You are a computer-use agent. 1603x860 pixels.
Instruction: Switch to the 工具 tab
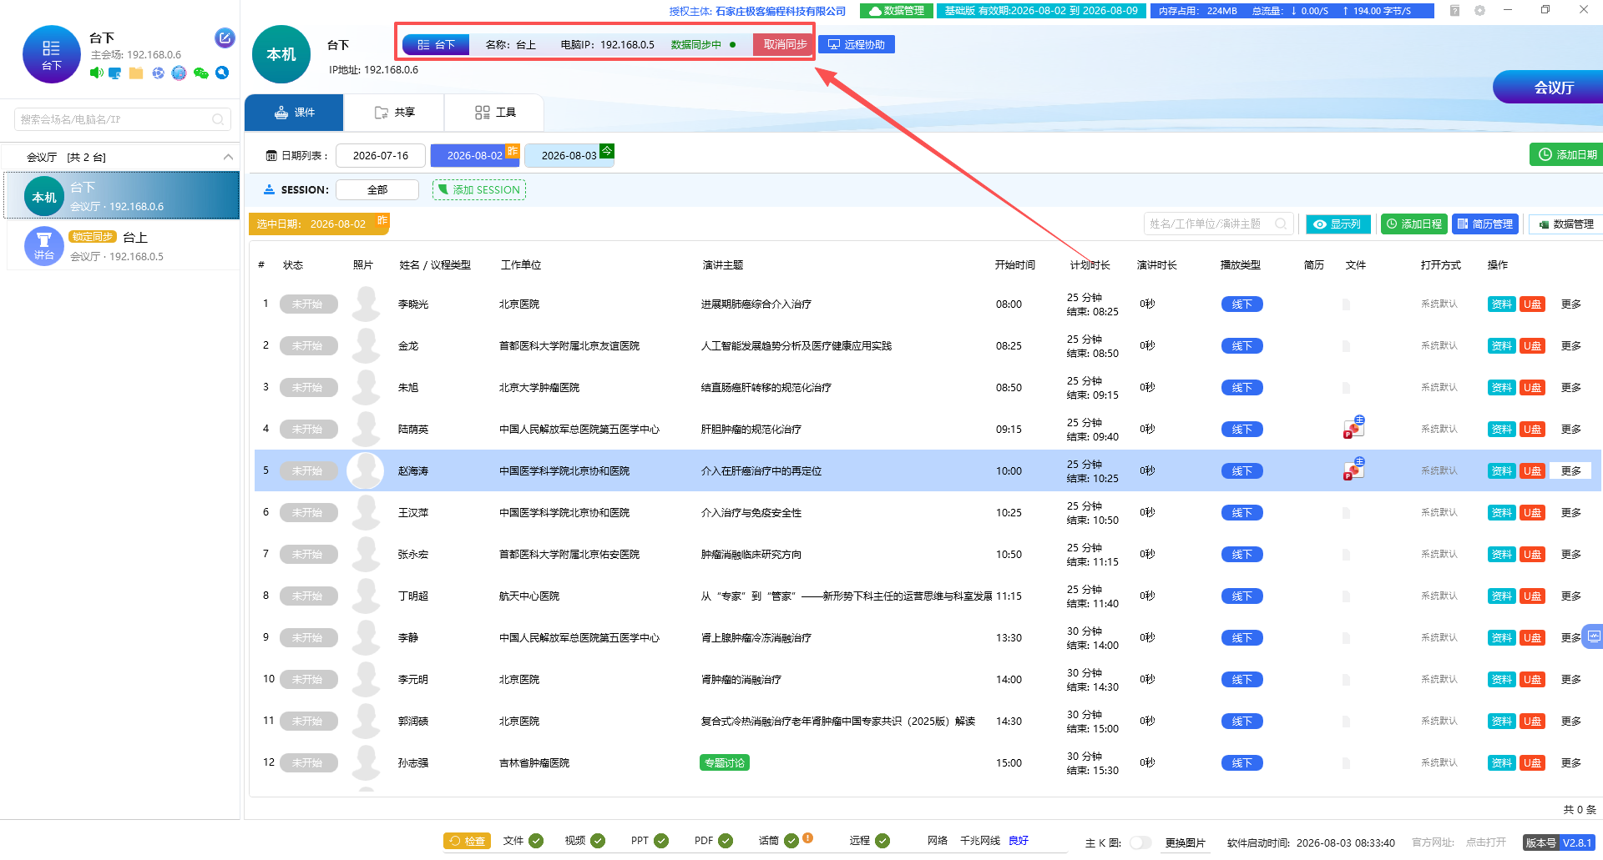click(494, 113)
